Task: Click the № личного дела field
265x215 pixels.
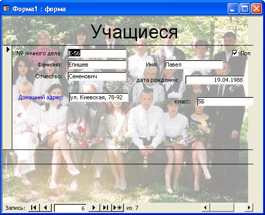Action: click(x=97, y=53)
